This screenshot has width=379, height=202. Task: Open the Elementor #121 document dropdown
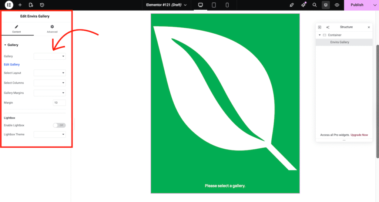coord(166,5)
